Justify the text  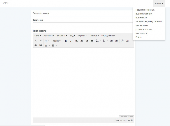(92, 41)
